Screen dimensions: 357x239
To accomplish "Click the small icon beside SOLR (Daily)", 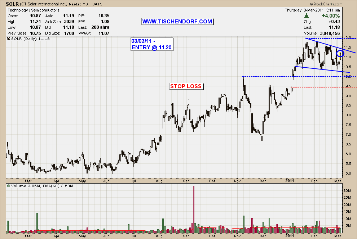I will (x=9, y=38).
